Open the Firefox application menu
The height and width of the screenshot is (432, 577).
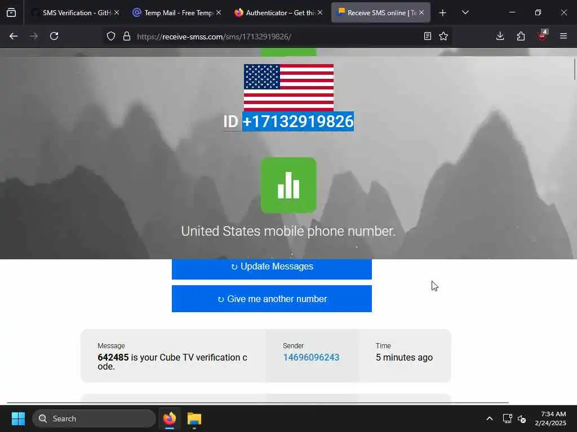click(x=563, y=36)
